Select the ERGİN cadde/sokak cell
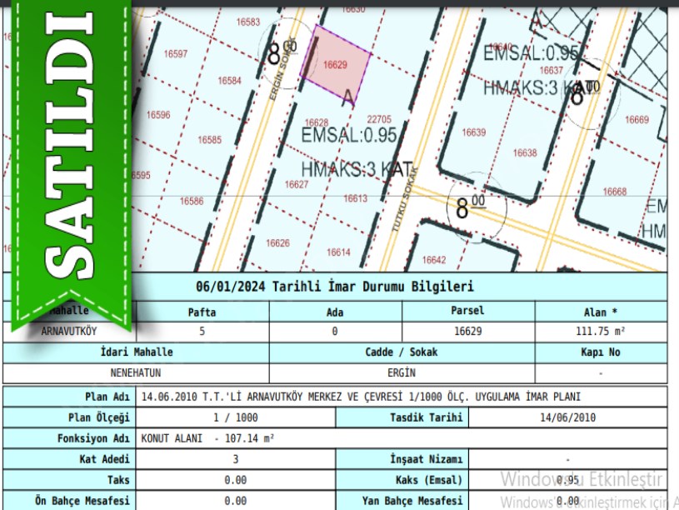 point(402,373)
